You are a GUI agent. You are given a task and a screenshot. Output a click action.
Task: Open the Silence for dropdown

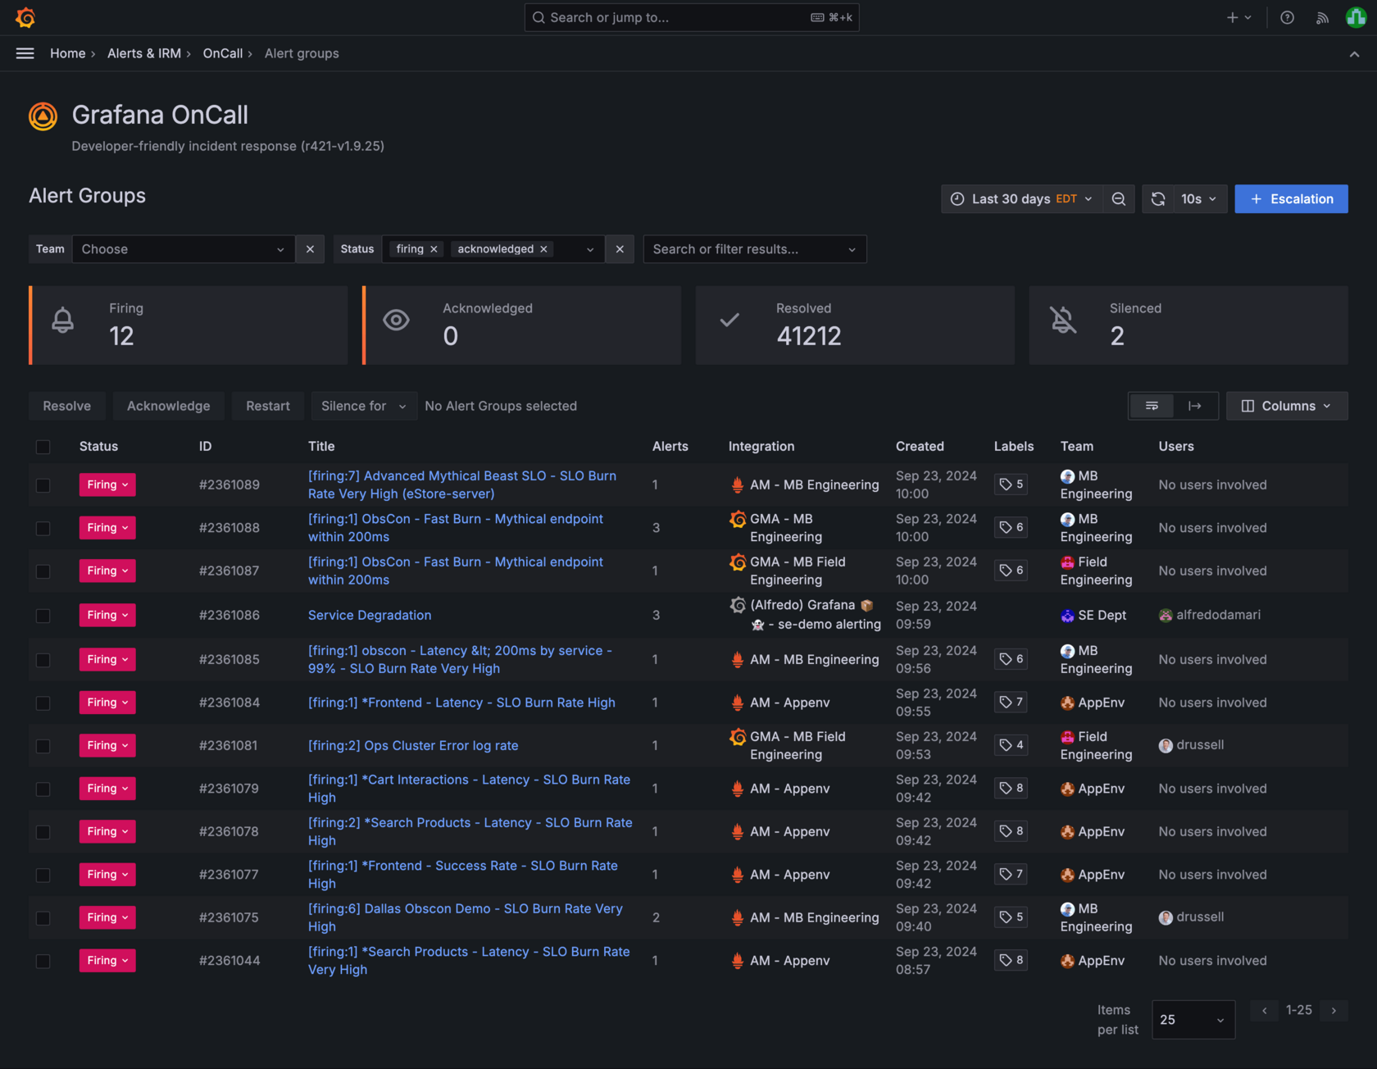click(364, 406)
